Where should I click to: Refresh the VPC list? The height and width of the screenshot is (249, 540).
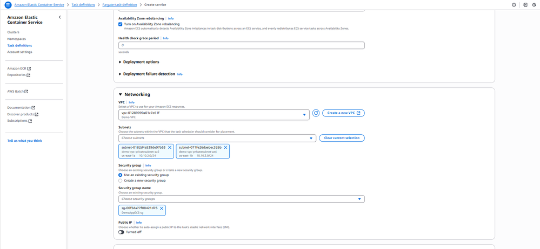click(x=316, y=113)
